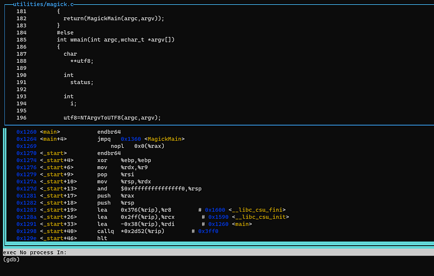Image resolution: width=434 pixels, height=276 pixels.
Task: Click mov %rdx,%r9 instruction
Action: [x=123, y=168]
